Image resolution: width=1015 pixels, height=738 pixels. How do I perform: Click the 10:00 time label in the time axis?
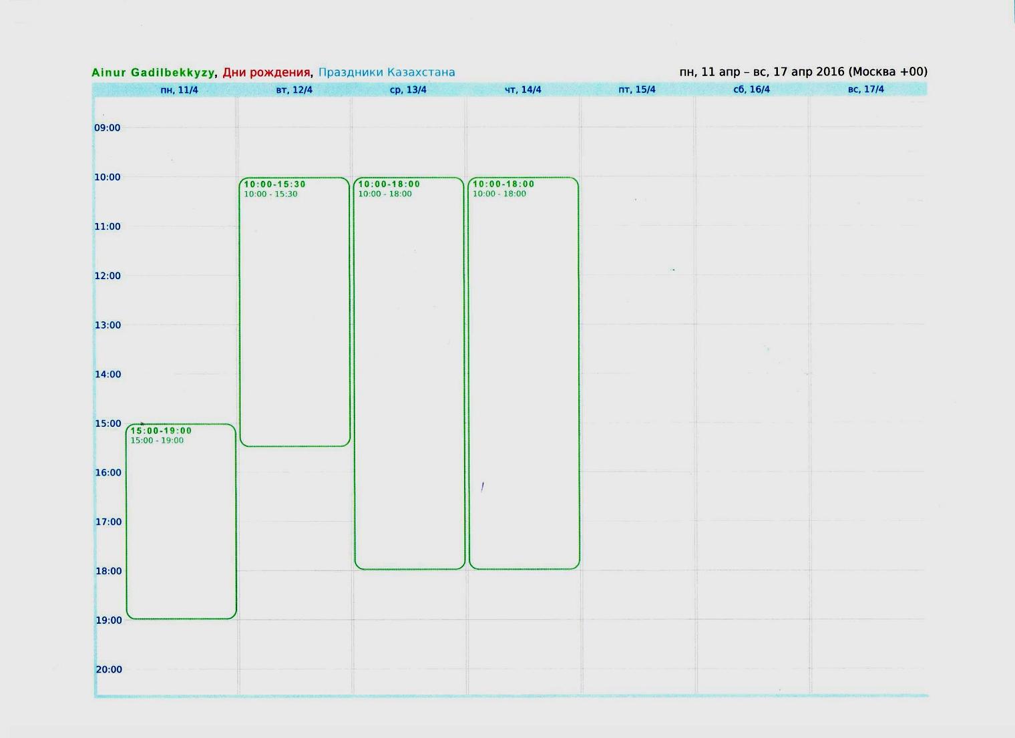[108, 178]
